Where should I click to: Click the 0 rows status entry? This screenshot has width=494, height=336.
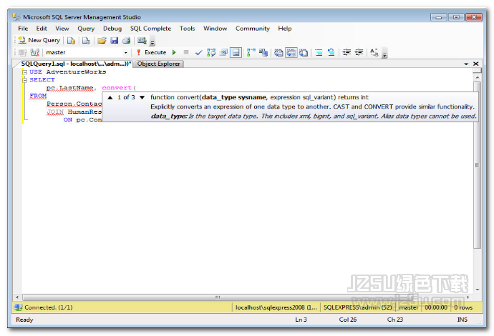tap(463, 307)
